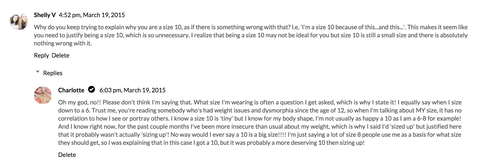The image size is (489, 164).
Task: Delete Shelly V's comment
Action: [x=61, y=55]
